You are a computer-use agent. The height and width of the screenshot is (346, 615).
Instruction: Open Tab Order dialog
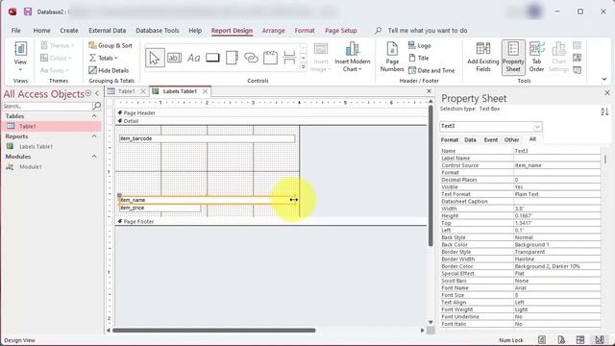coord(536,57)
